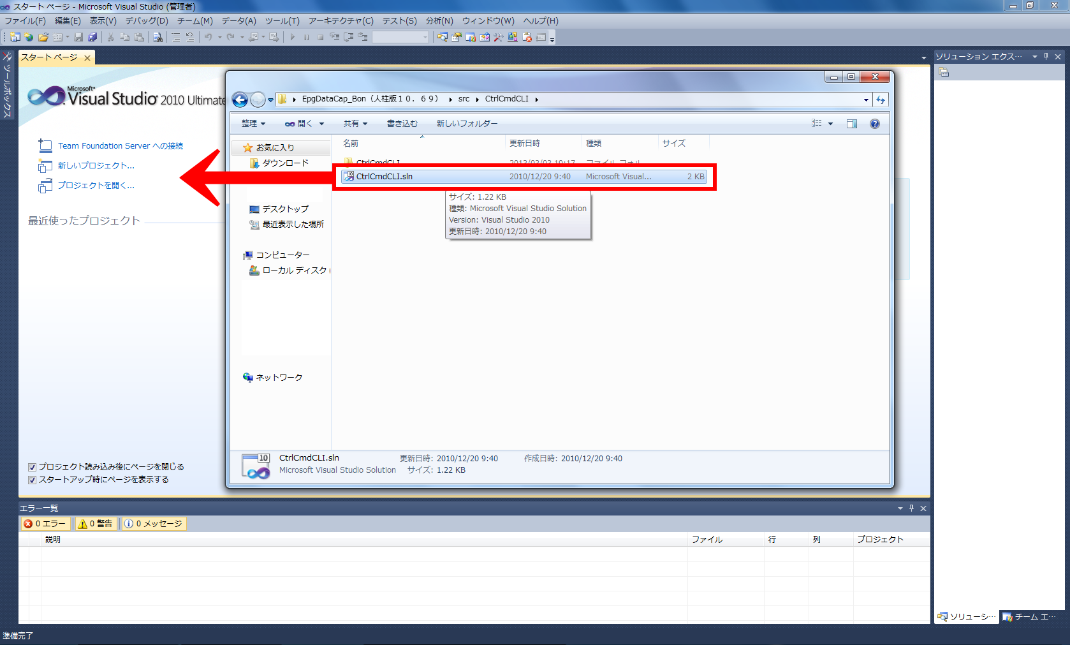Click the Explorer back arrow button
This screenshot has height=645, width=1070.
coord(240,100)
